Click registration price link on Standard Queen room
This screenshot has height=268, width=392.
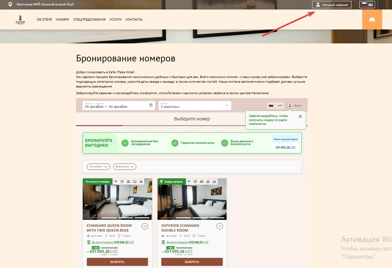pos(112,242)
